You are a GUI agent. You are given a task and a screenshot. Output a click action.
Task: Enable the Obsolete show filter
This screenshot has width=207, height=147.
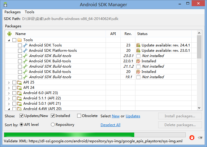pyautogui.click(x=79, y=116)
